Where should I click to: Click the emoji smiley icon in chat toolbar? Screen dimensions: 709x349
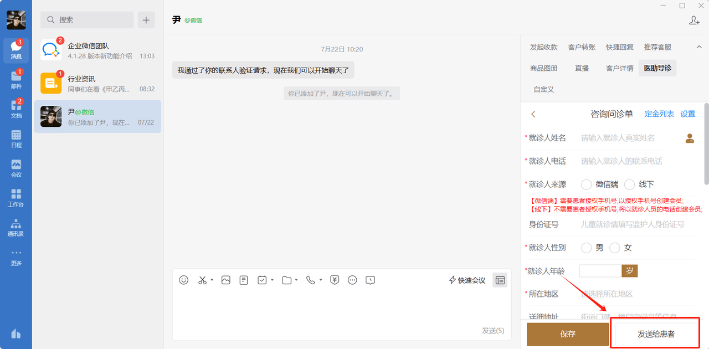184,280
